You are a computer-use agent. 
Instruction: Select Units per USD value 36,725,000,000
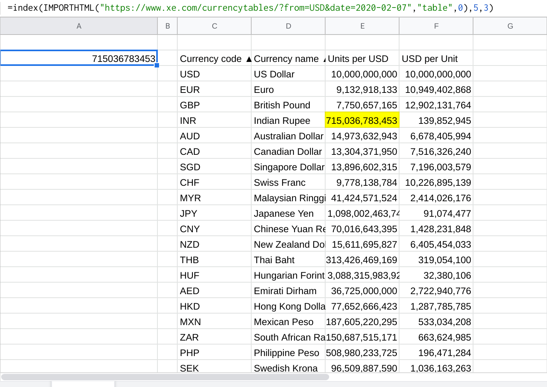point(362,290)
